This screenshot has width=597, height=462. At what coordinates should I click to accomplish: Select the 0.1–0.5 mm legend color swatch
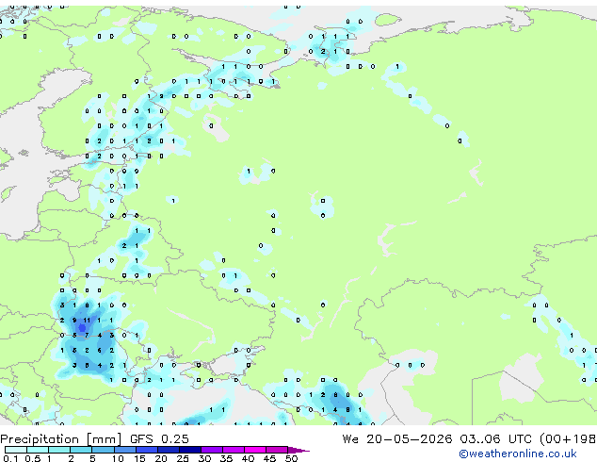coord(16,450)
